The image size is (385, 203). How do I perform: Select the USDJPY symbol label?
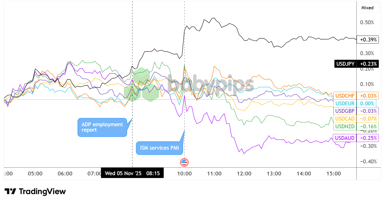[x=345, y=64]
